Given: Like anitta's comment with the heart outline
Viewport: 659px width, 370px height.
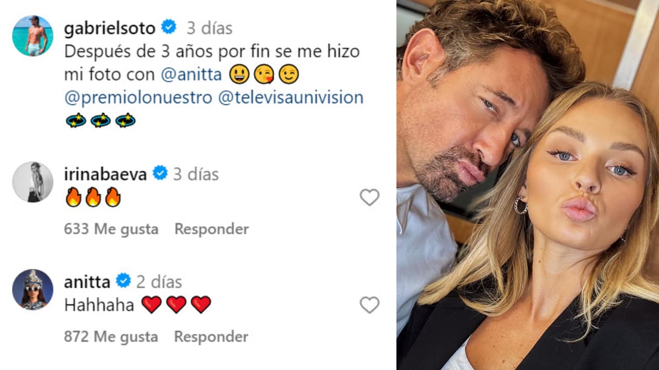Looking at the screenshot, I should 369,305.
